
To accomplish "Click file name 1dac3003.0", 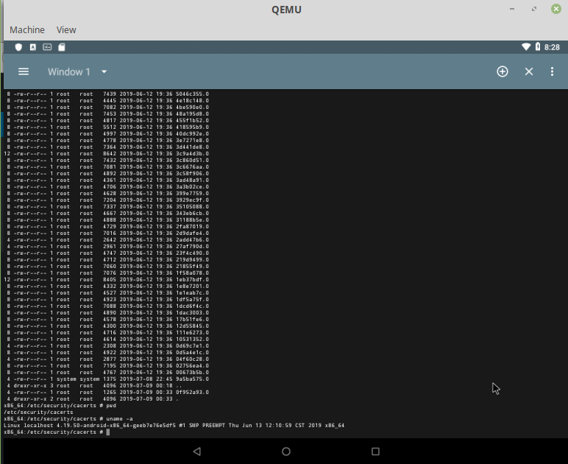I will click(192, 312).
